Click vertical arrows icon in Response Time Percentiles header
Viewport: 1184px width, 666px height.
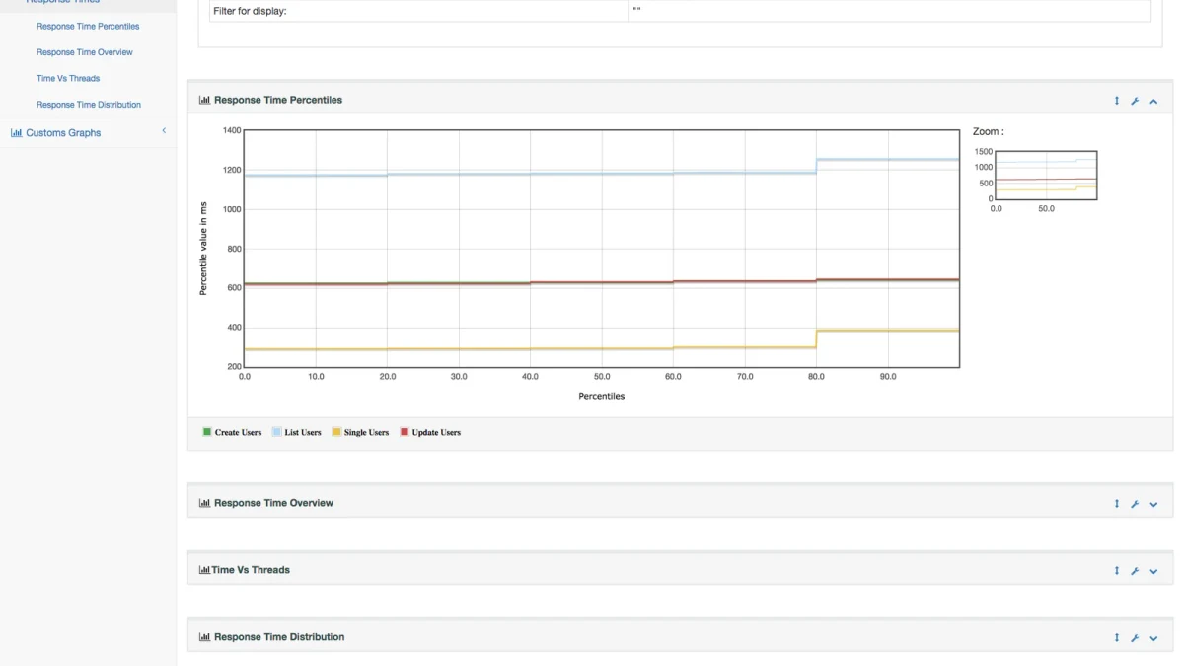(1117, 101)
